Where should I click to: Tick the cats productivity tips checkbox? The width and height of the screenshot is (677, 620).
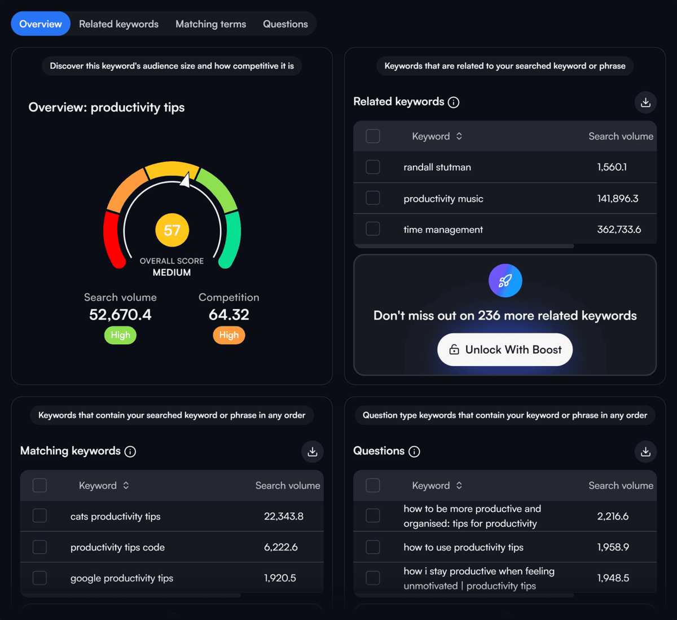click(x=39, y=516)
